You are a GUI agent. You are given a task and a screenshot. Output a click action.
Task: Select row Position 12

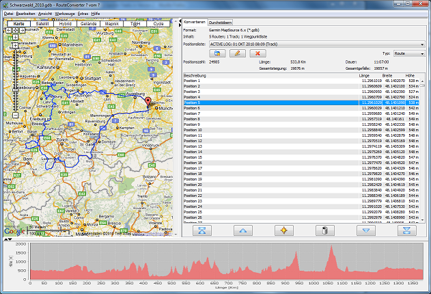coord(301,141)
